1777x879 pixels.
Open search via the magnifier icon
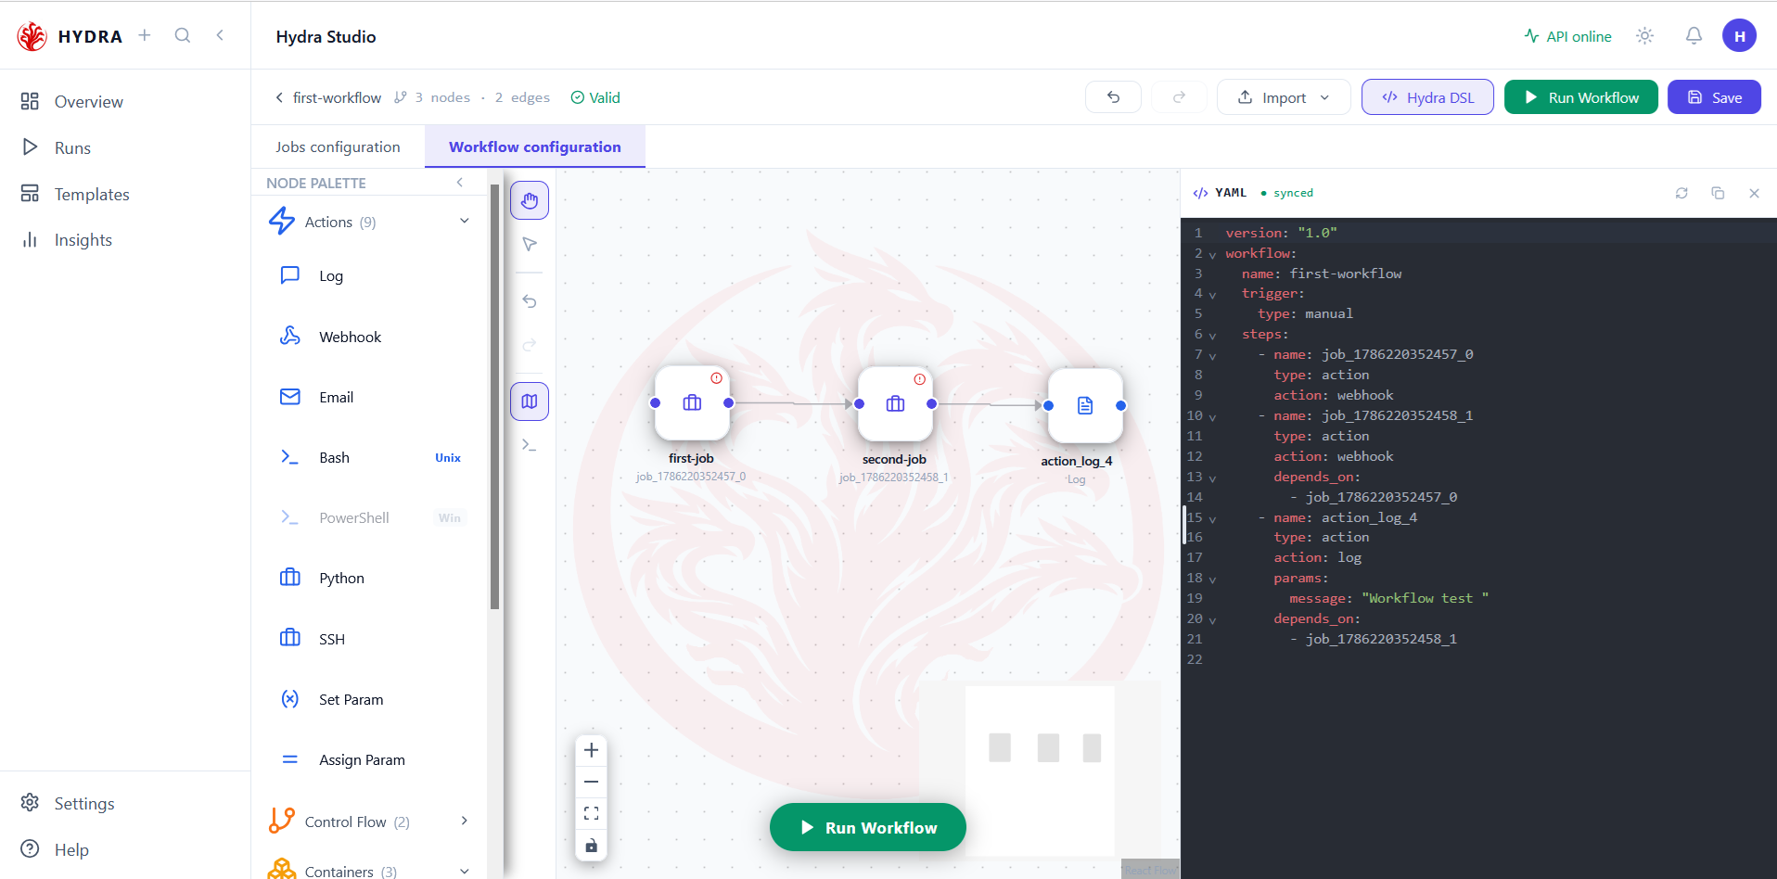[183, 35]
